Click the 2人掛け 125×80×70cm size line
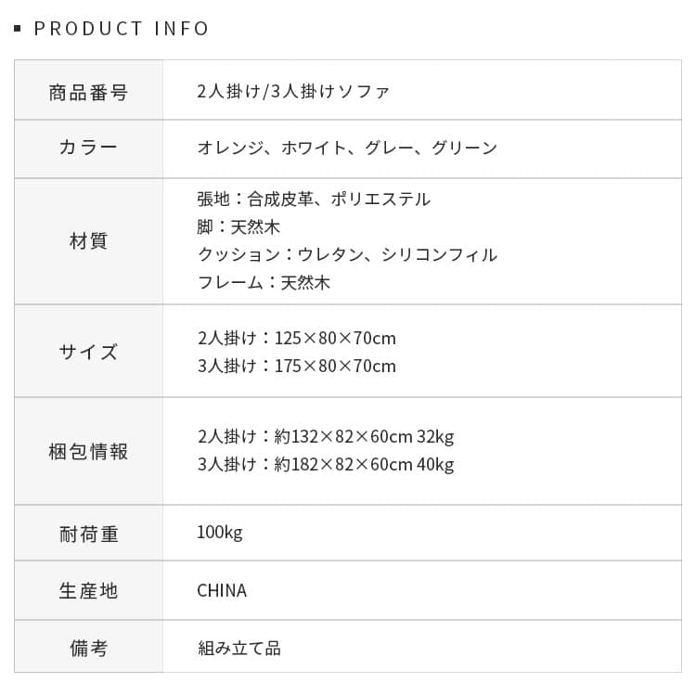The width and height of the screenshot is (696, 696). (297, 339)
